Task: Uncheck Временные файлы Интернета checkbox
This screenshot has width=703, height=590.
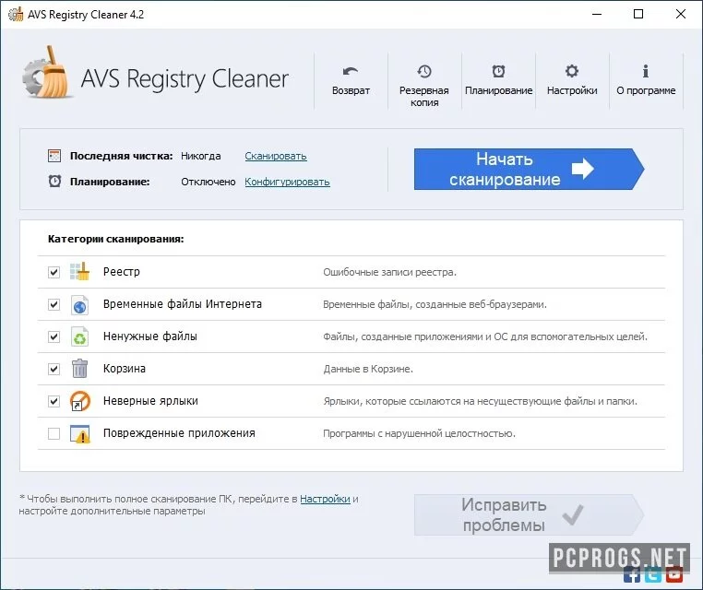Action: coord(54,304)
